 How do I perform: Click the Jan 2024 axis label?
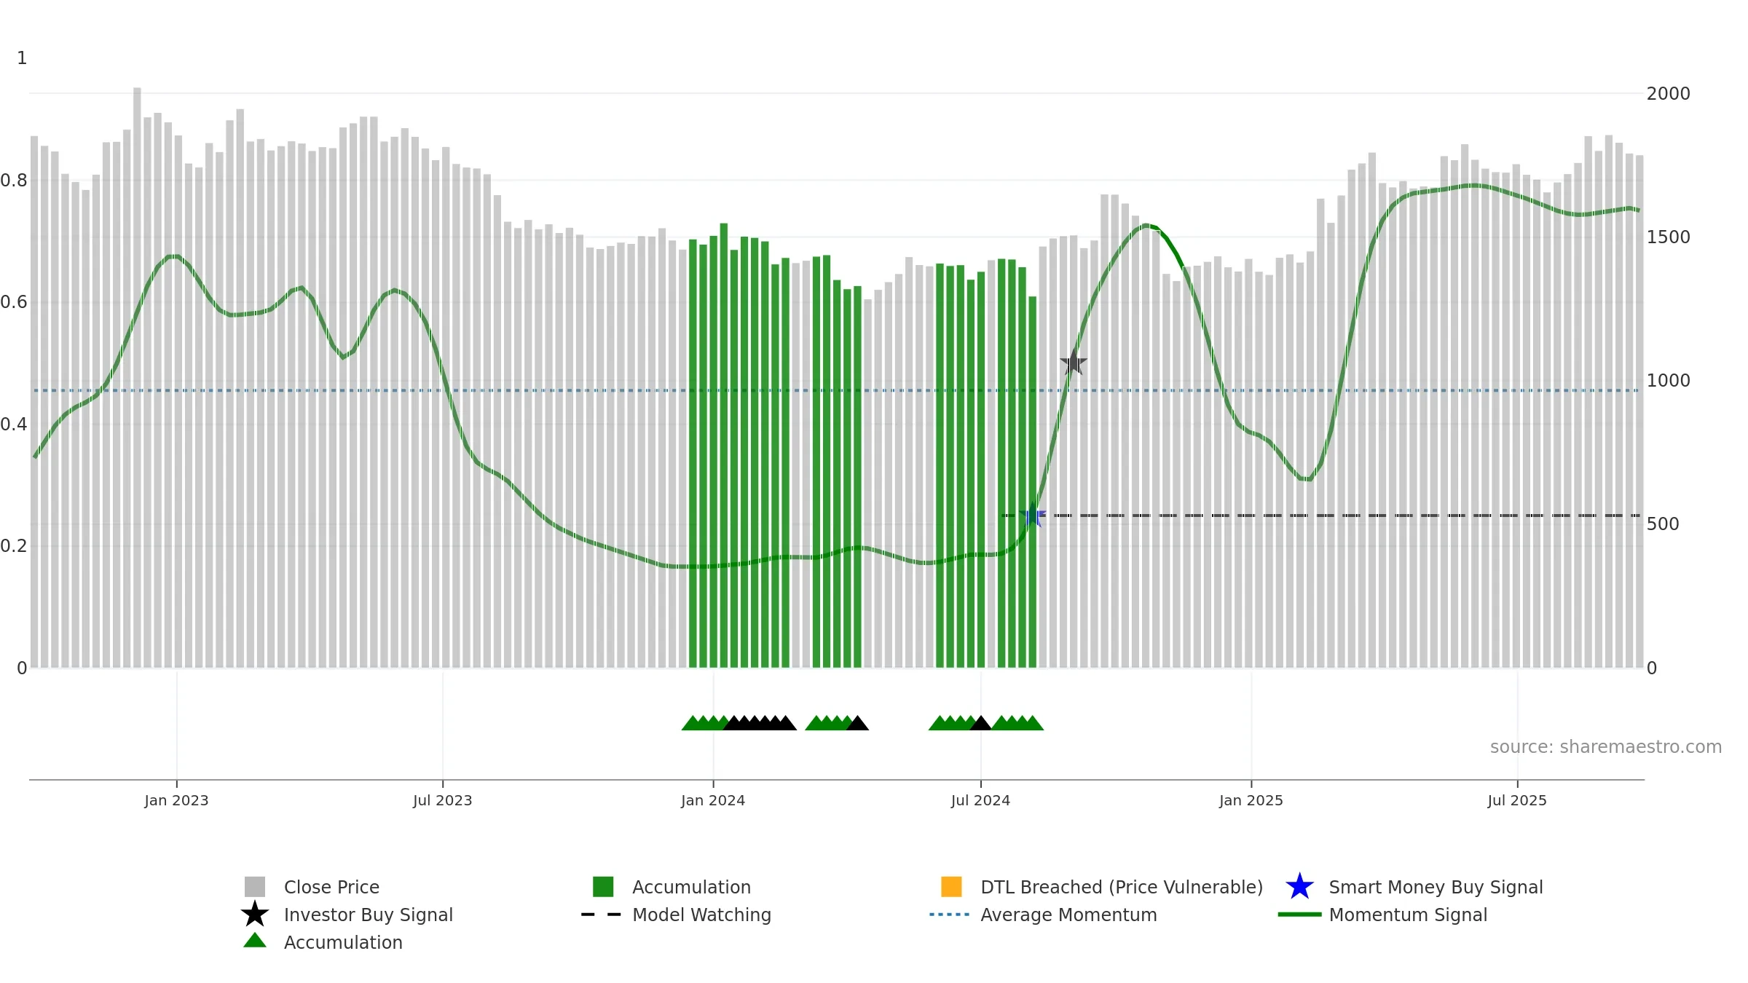click(x=713, y=800)
